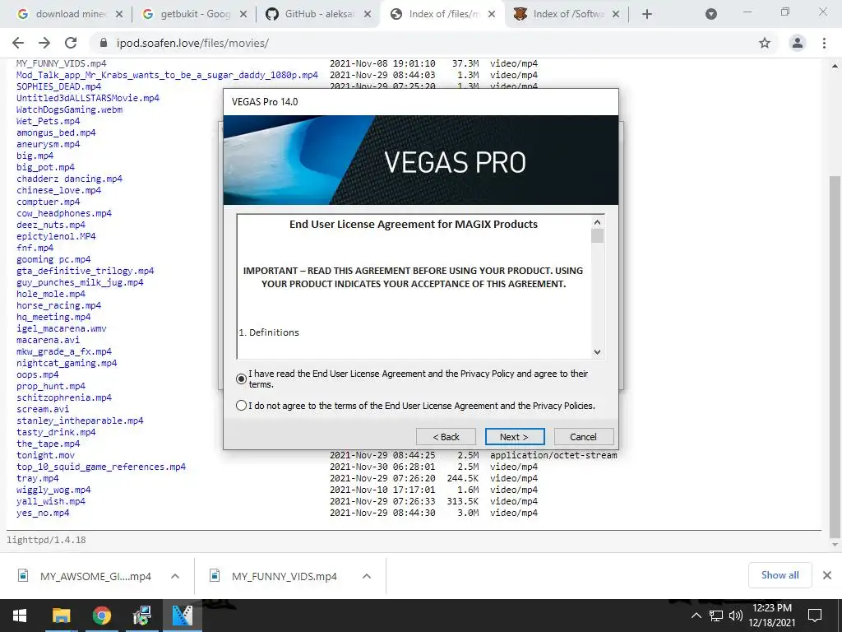This screenshot has height=632, width=842.
Task: Open a new browser tab
Action: 647,15
